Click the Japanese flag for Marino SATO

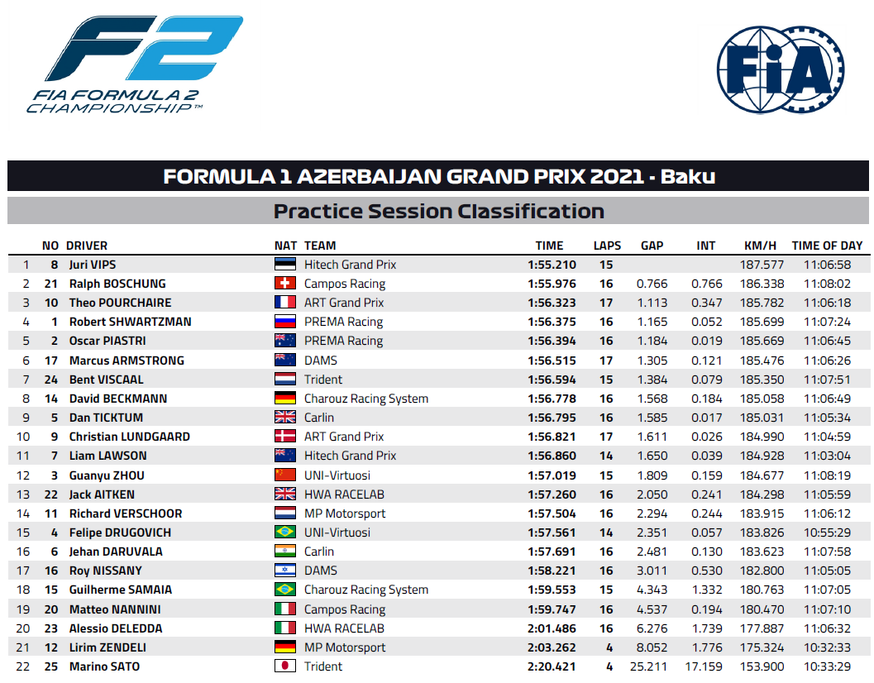[x=284, y=666]
